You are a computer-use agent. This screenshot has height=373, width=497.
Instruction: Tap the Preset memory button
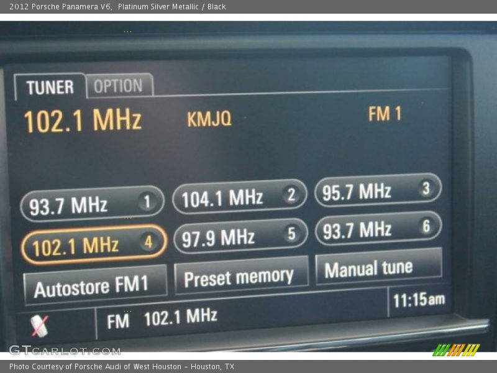(x=241, y=276)
